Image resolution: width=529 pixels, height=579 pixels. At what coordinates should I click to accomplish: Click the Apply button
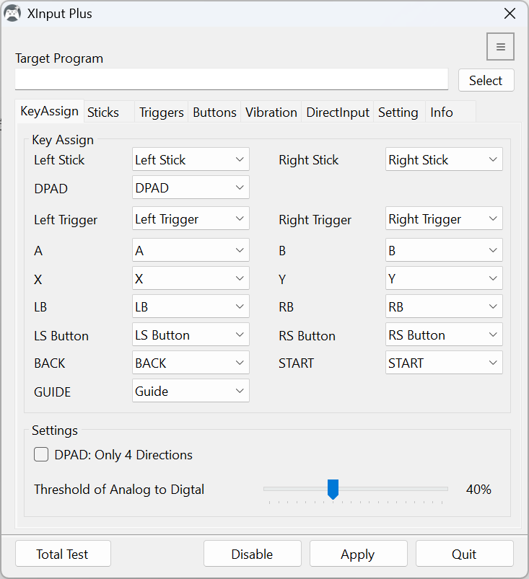click(358, 554)
